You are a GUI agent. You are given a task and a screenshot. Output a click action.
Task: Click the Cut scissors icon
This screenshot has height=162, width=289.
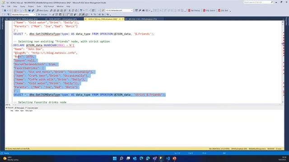70,10
